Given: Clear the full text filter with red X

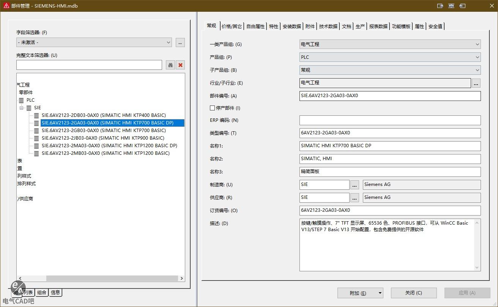Looking at the screenshot, I should (x=180, y=65).
